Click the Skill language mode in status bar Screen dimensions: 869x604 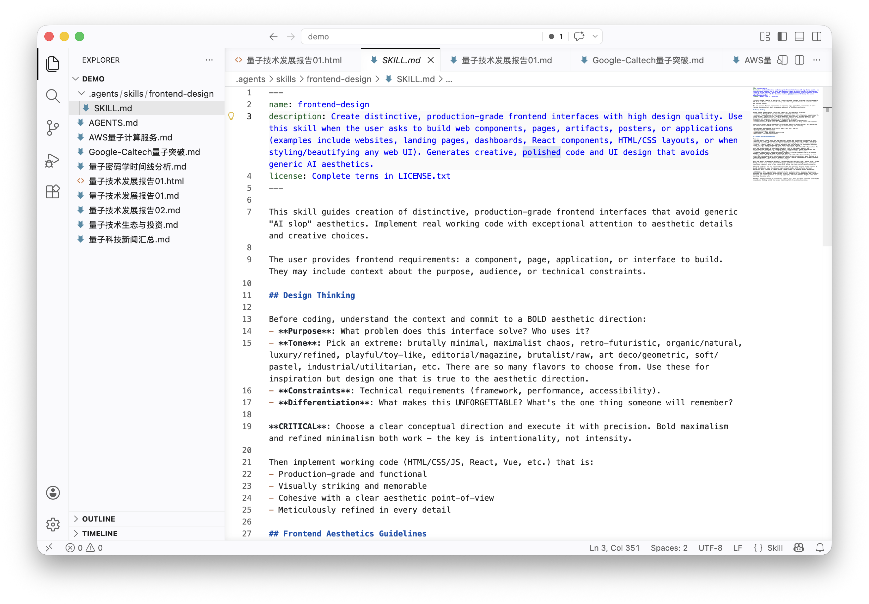pyautogui.click(x=768, y=548)
